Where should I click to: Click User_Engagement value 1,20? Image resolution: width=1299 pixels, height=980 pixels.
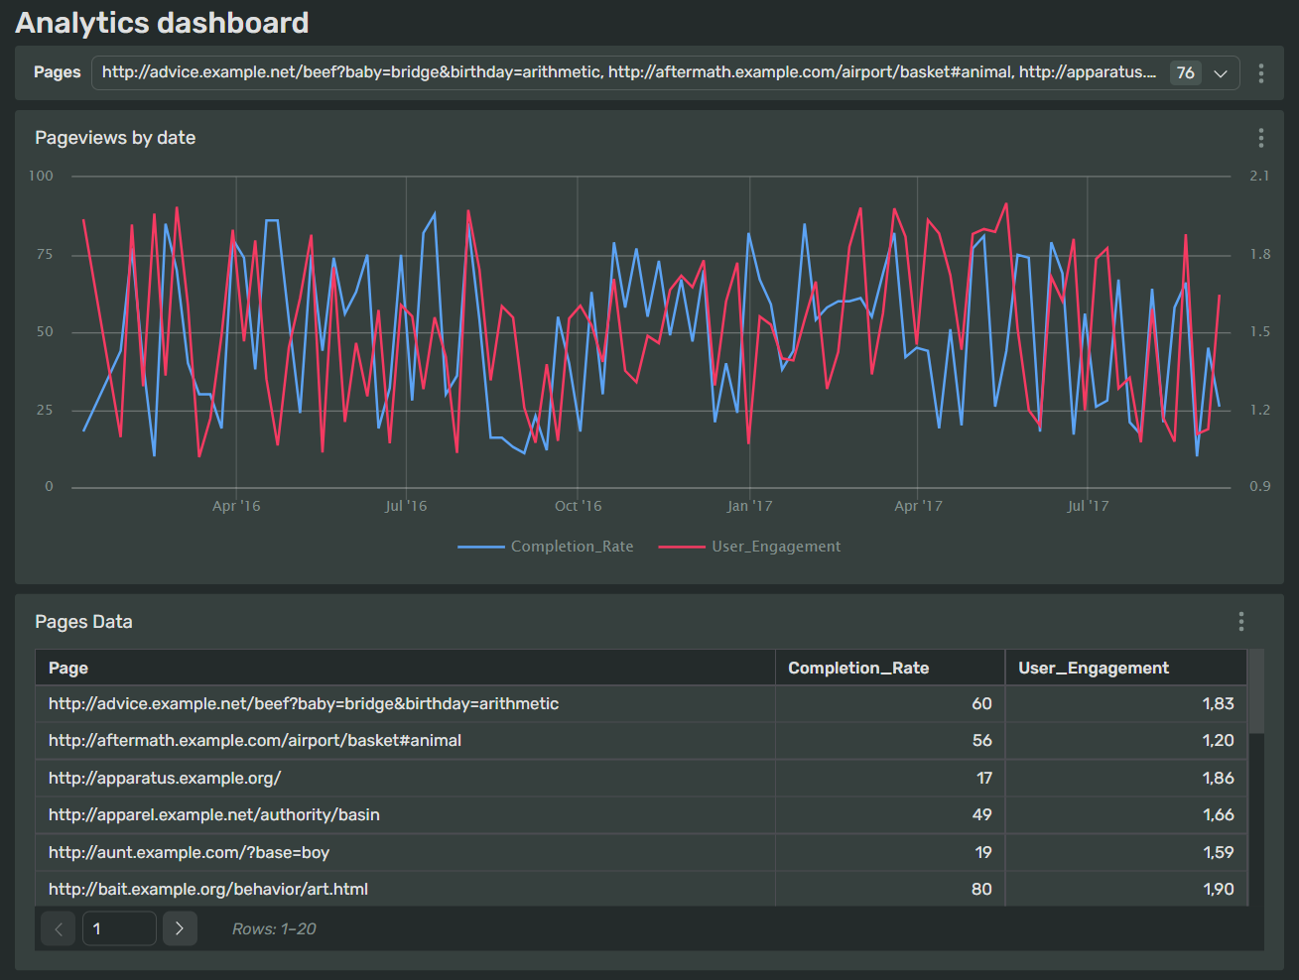[1218, 741]
